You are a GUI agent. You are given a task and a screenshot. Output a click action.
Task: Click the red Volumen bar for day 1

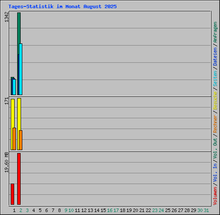point(12,194)
